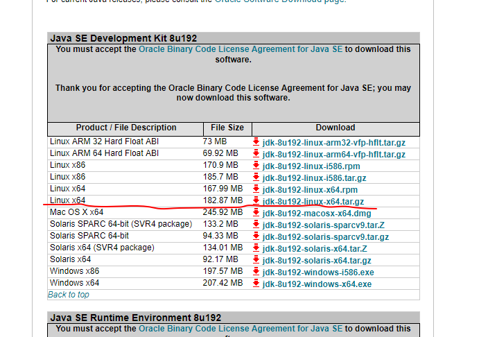The width and height of the screenshot is (488, 337).
Task: Open the jdk-8u192-linux-x64.rpm download link
Action: 310,189
